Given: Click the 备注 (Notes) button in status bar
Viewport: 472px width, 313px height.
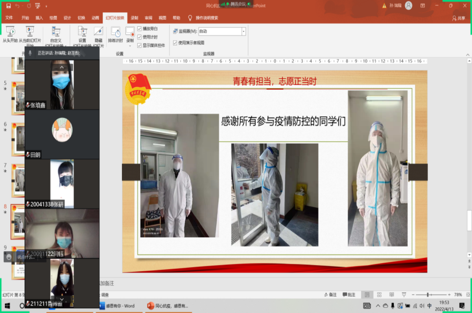Looking at the screenshot, I should click(330, 295).
